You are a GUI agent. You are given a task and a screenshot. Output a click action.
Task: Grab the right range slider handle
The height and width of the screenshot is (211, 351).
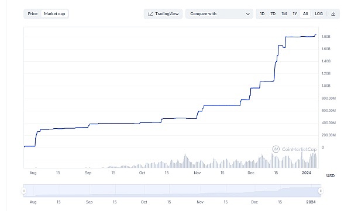tap(321, 191)
